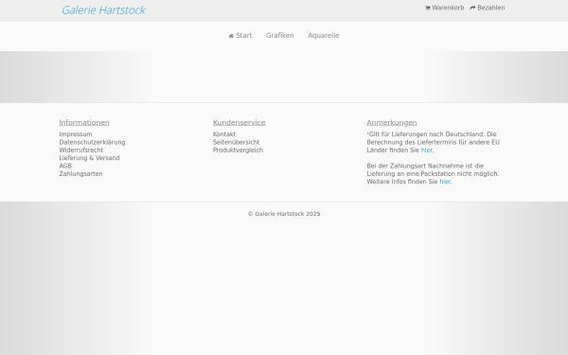Open Datenschutzerklärung link
Screen dimensions: 568x355
coord(92,142)
